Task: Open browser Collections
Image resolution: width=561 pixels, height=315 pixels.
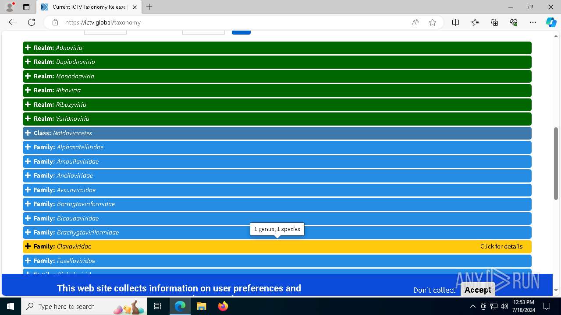Action: coord(494,22)
